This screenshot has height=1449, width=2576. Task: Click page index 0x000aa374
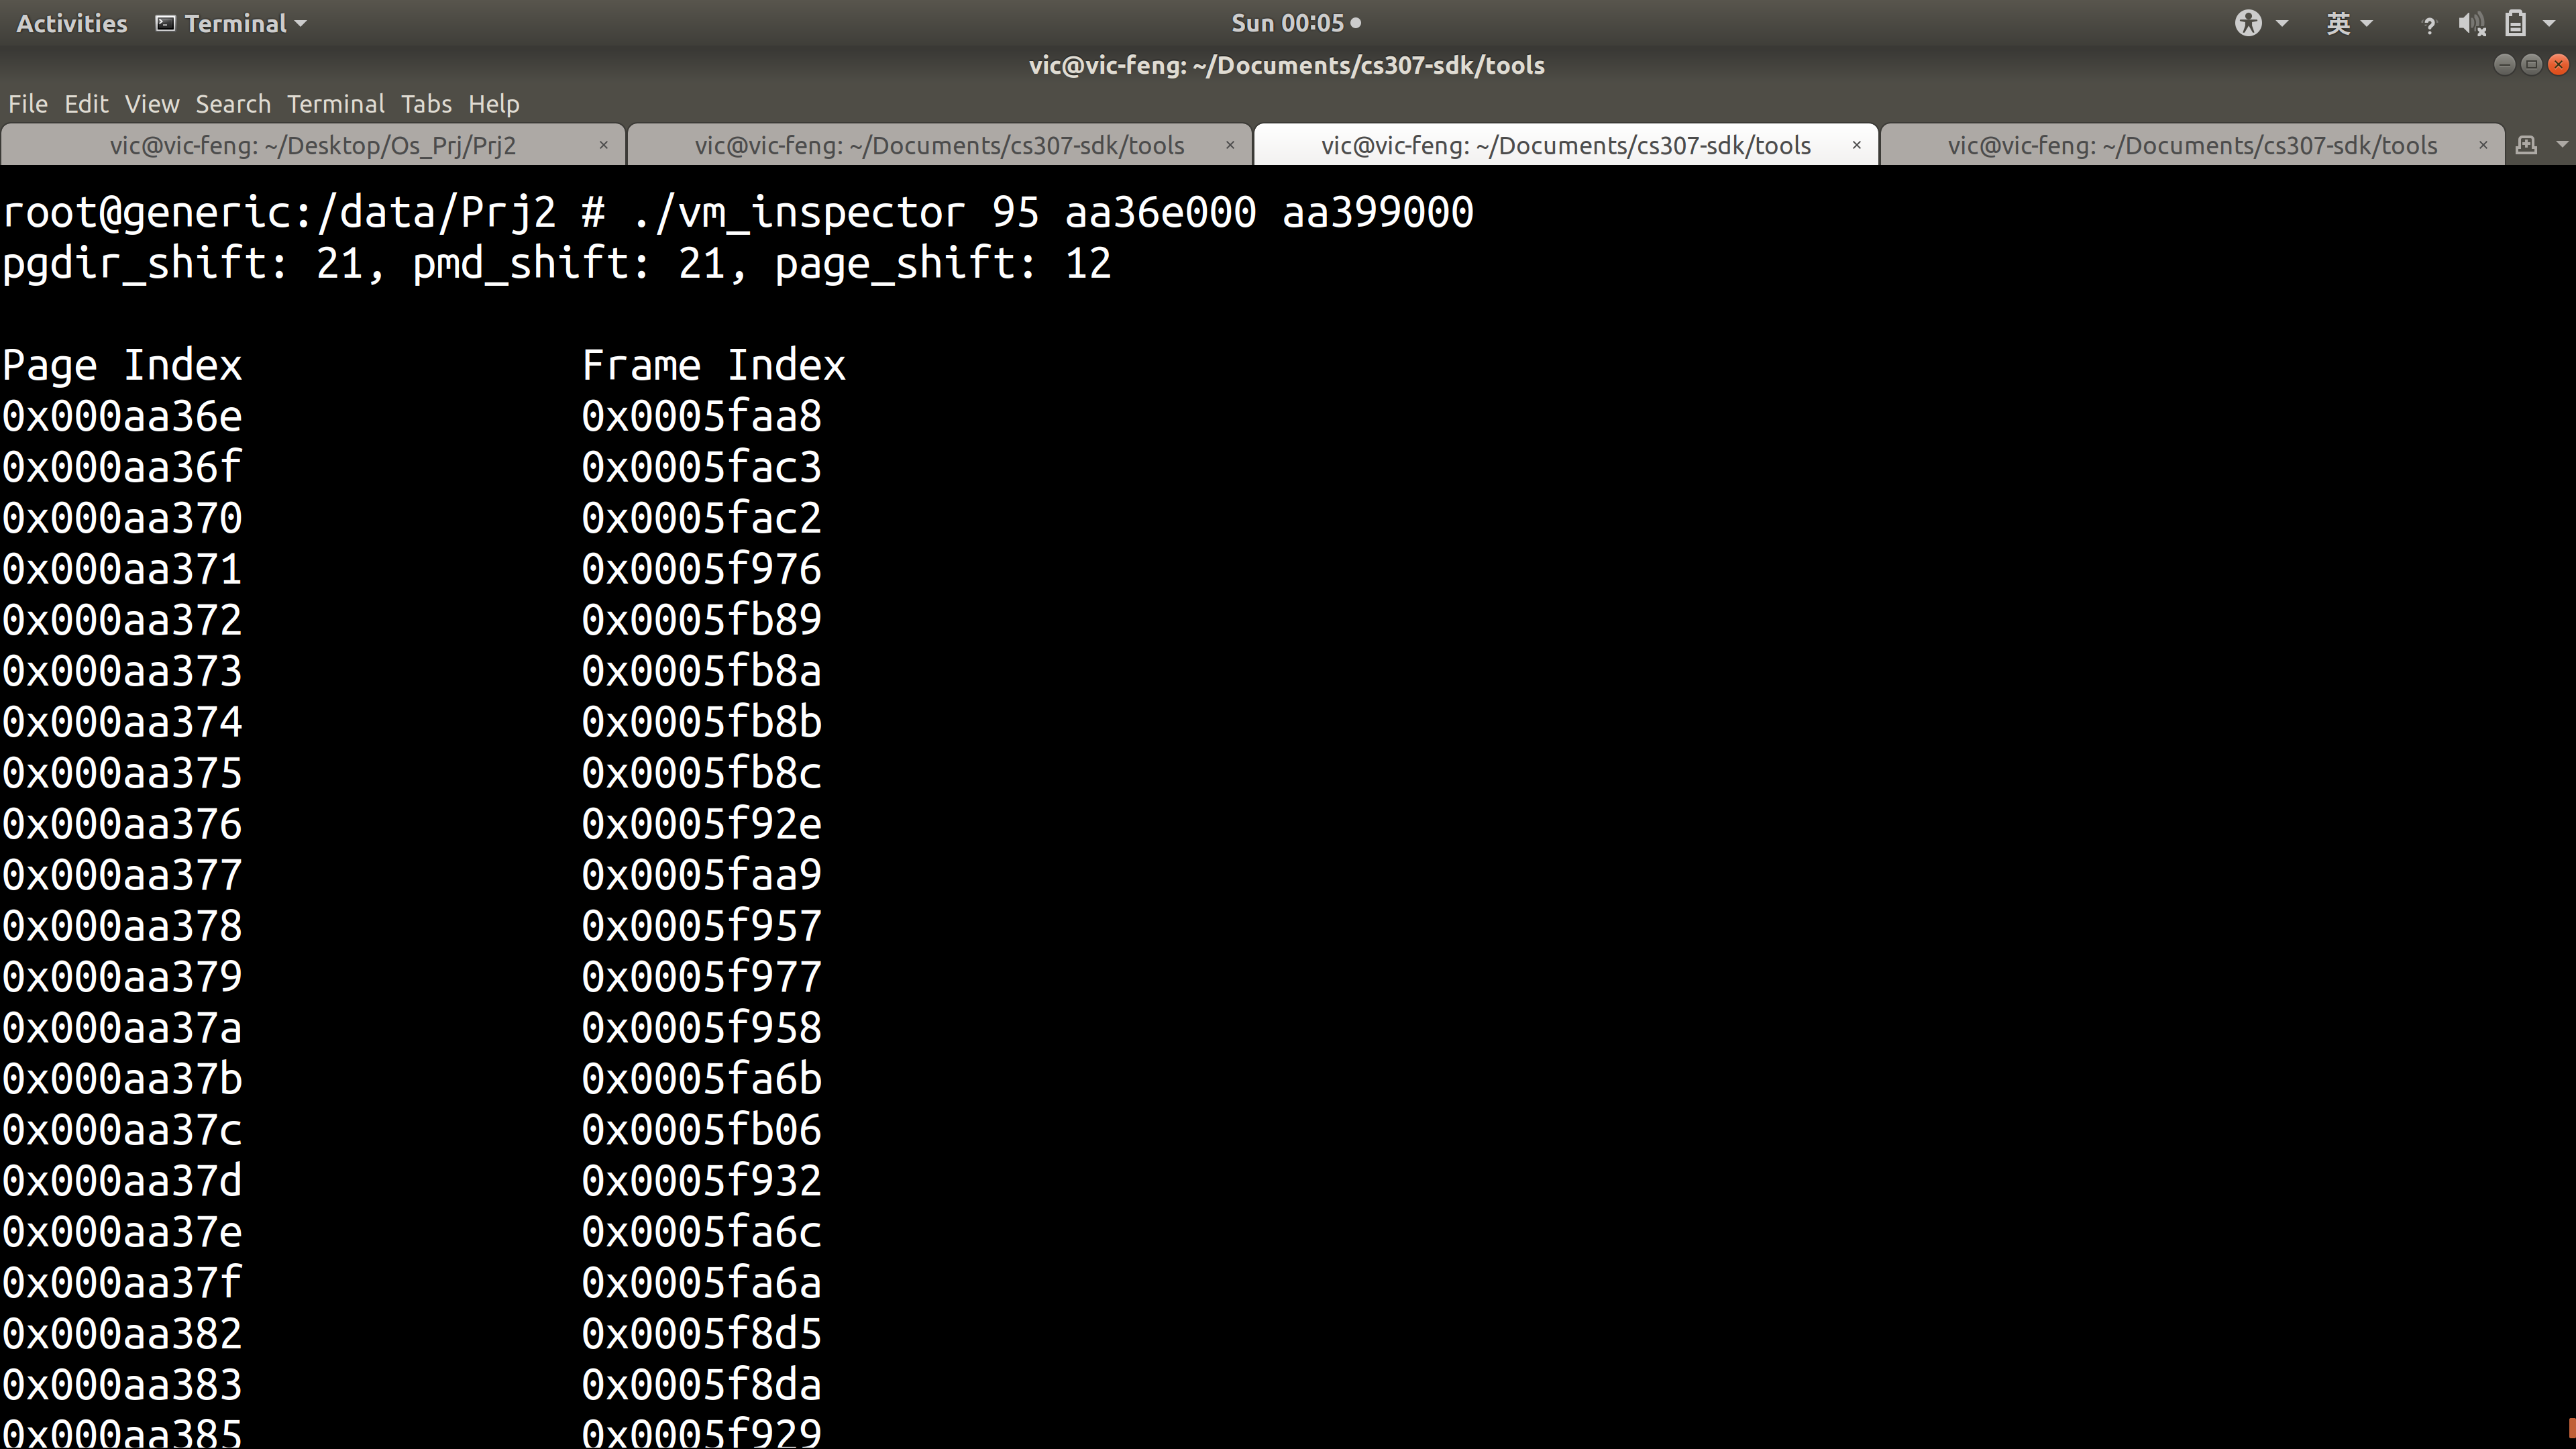point(122,722)
